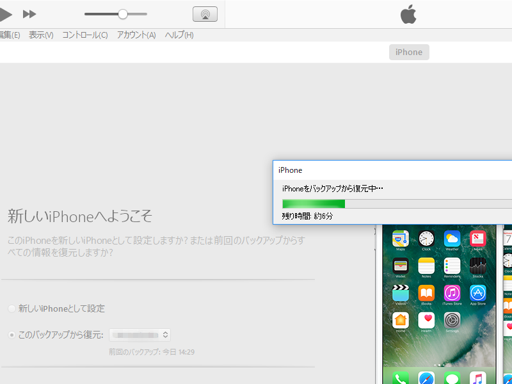Open the AirPlay output button
Viewport: 512px width, 384px height.
point(205,14)
